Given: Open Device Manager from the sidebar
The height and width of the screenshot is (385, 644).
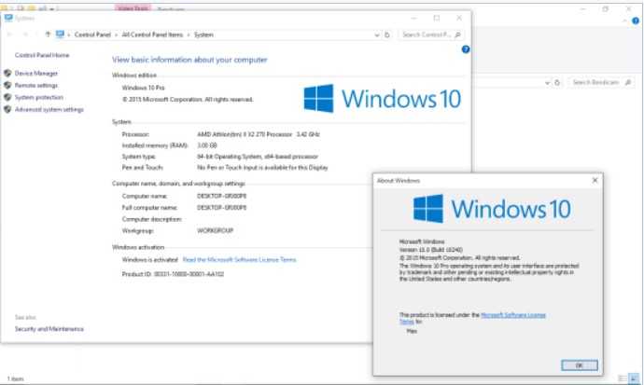Looking at the screenshot, I should pyautogui.click(x=36, y=73).
